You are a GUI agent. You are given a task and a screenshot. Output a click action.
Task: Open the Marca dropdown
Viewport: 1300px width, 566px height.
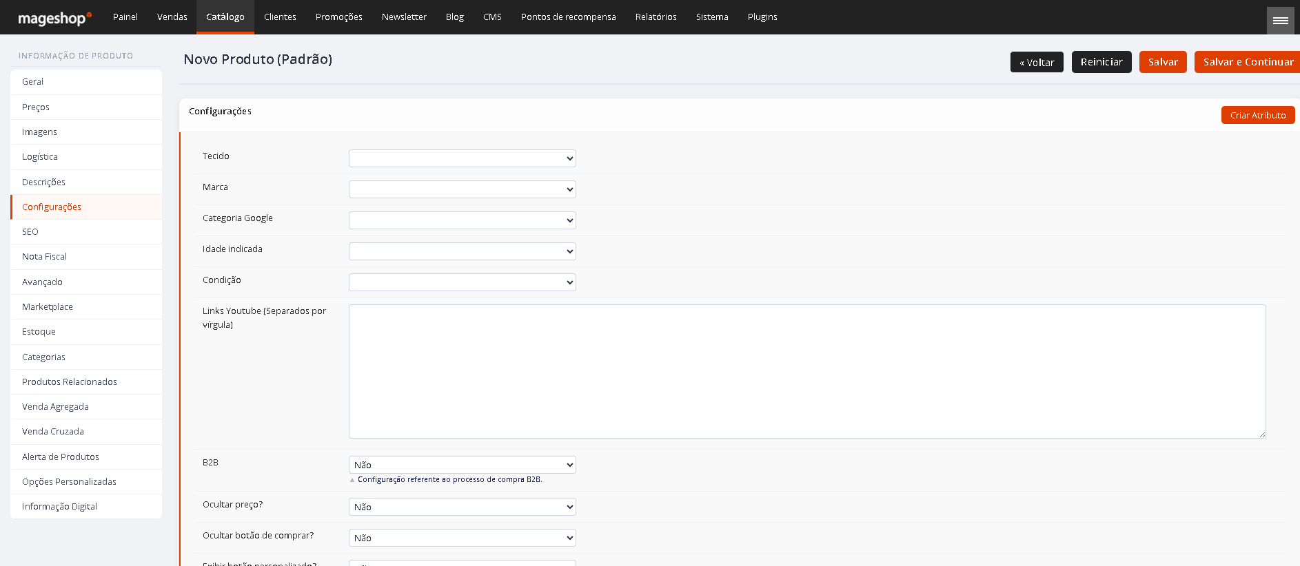click(463, 189)
